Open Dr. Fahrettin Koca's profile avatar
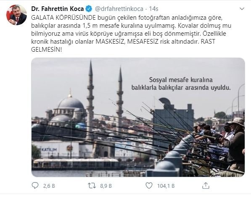 click(16, 15)
